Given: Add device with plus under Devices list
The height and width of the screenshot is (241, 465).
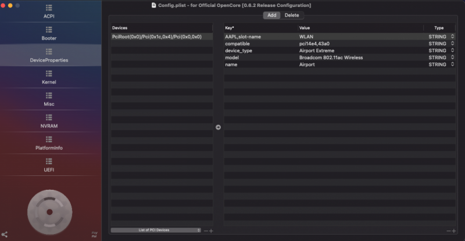Looking at the screenshot, I should 211,231.
